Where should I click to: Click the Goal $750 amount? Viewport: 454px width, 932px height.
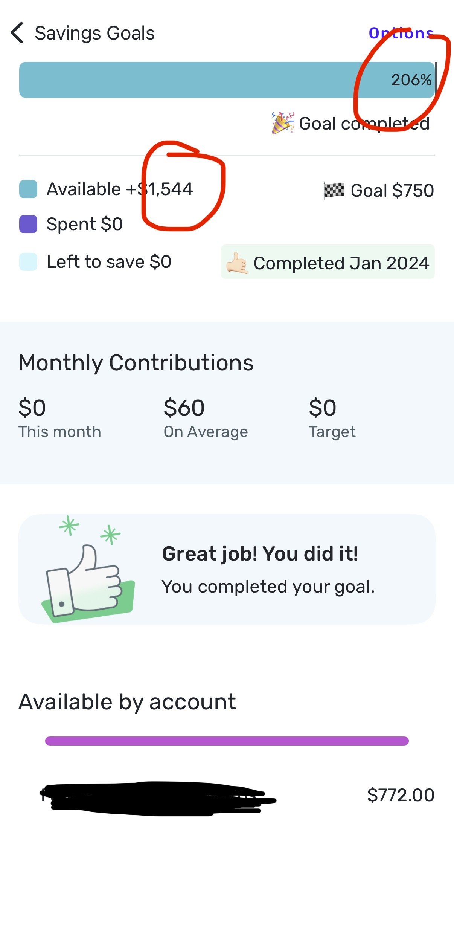coord(392,190)
